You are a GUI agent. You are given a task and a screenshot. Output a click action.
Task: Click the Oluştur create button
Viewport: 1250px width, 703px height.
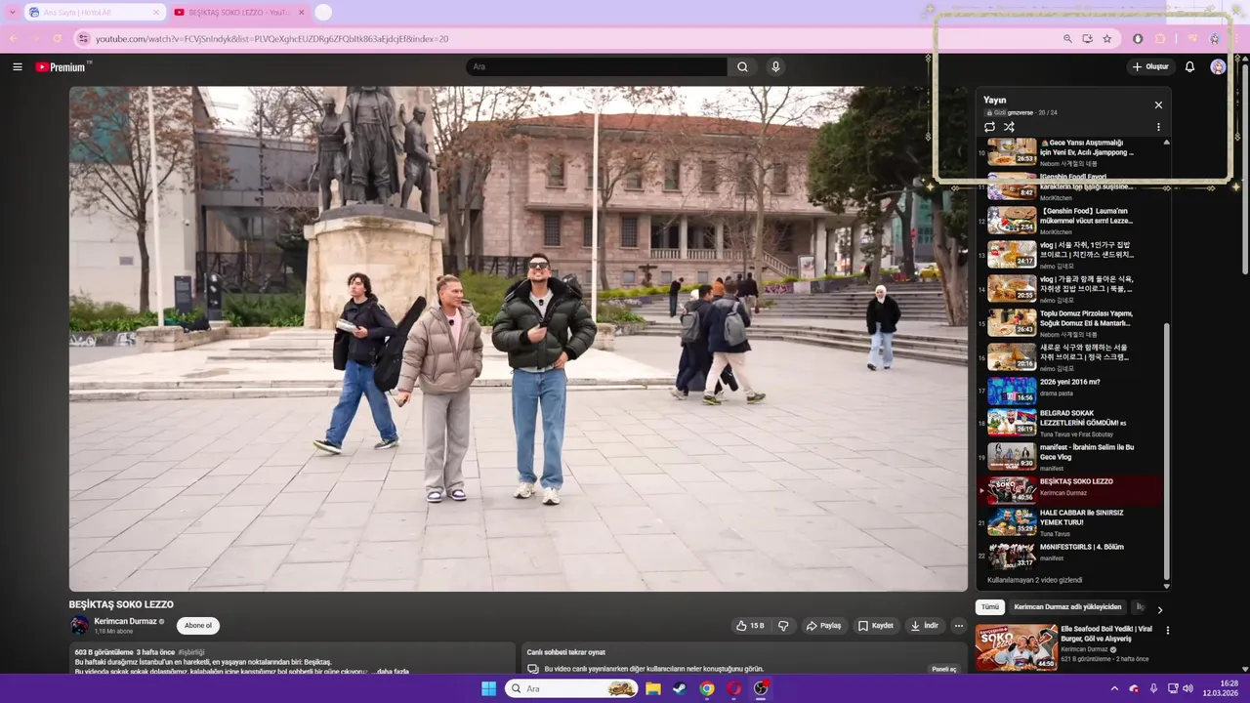pos(1150,66)
